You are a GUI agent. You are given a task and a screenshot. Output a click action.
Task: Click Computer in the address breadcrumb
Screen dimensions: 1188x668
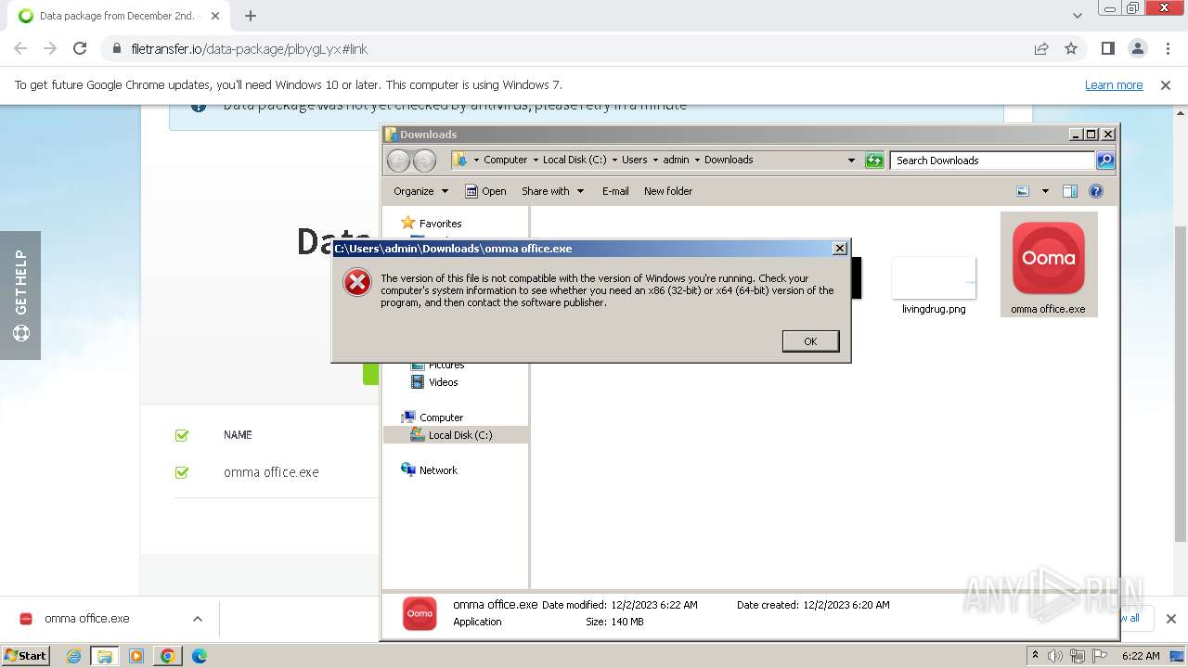pos(505,160)
